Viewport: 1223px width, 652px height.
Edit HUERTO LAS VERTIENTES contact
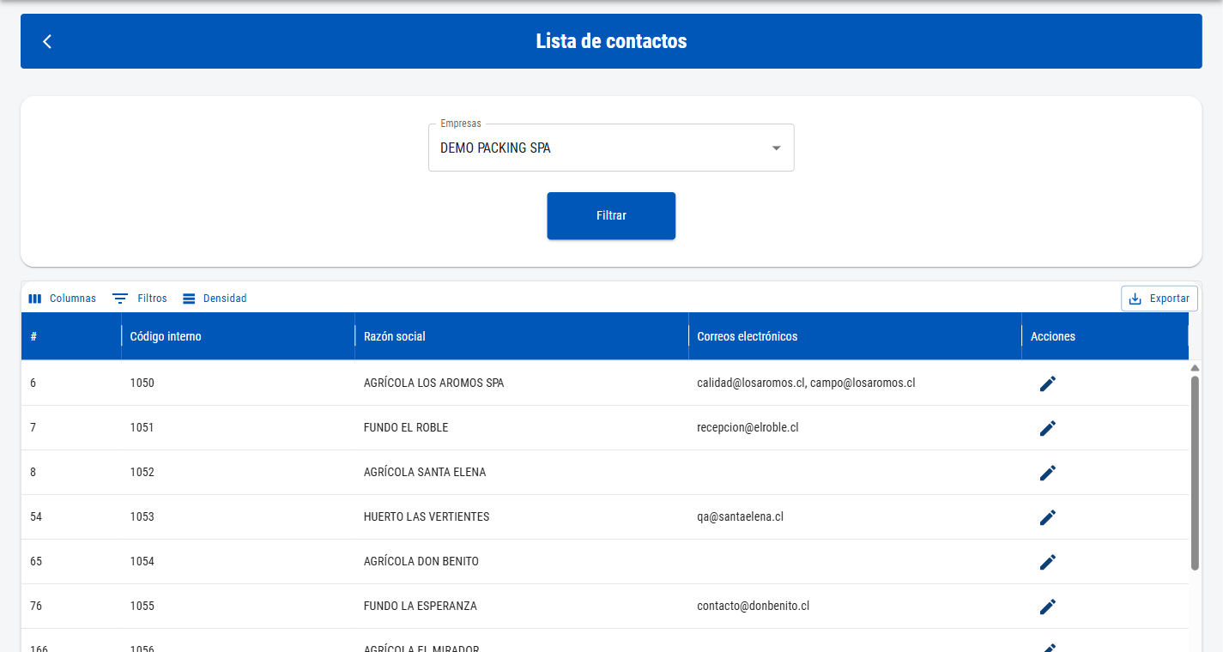click(x=1047, y=517)
